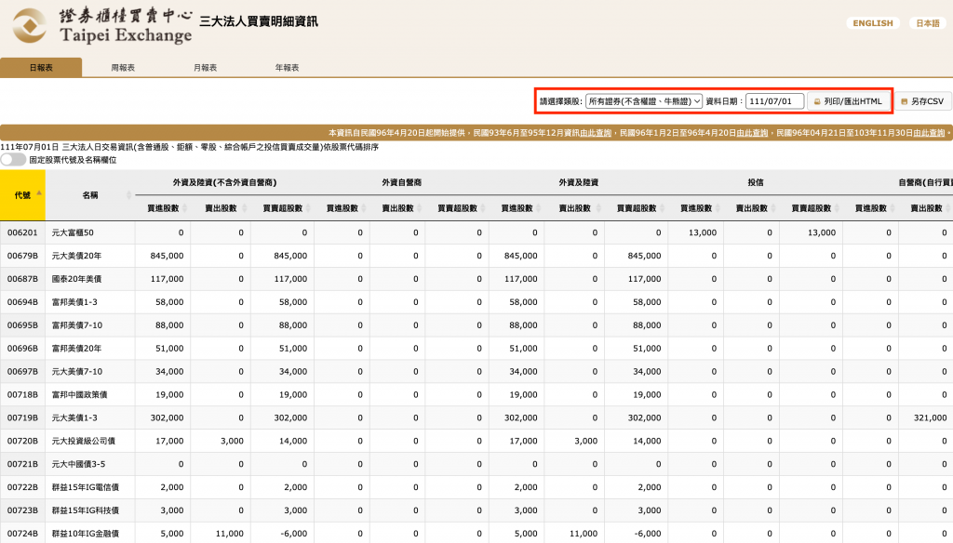Click 321,000 value in 元大美債1-3 row
This screenshot has width=953, height=543.
pyautogui.click(x=930, y=417)
